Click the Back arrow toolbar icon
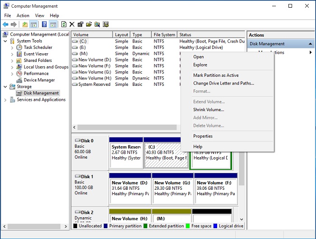The width and height of the screenshot is (316, 239). (x=5, y=24)
